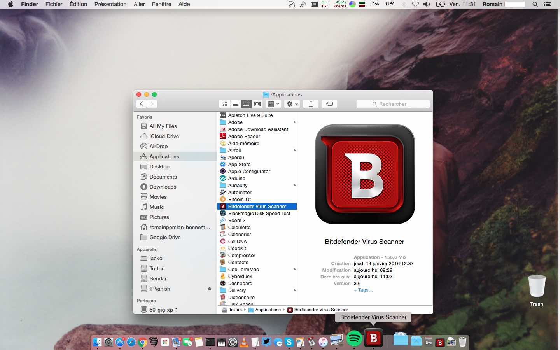Switch Finder to list view
560x350 pixels.
[x=236, y=104]
